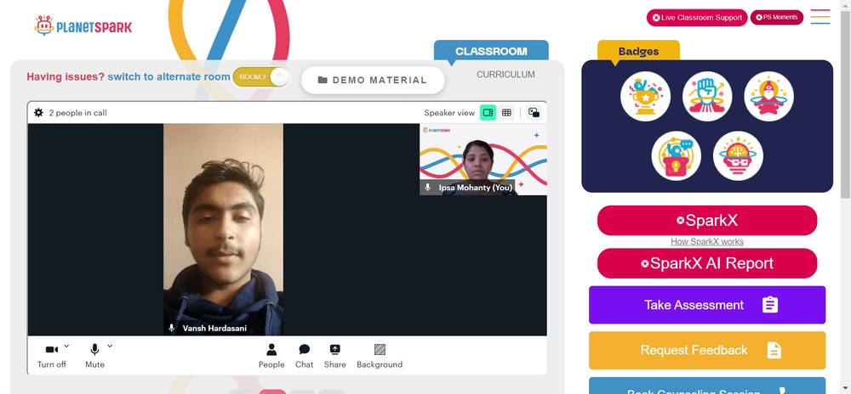
Task: Click the Request Feedback document icon
Action: click(x=774, y=350)
